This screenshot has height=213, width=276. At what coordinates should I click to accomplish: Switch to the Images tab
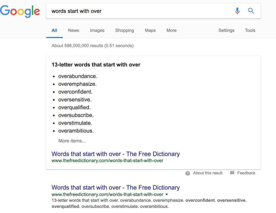(97, 30)
